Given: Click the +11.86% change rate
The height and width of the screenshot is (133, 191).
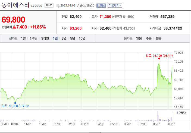Looking at the screenshot, I should (38, 27).
